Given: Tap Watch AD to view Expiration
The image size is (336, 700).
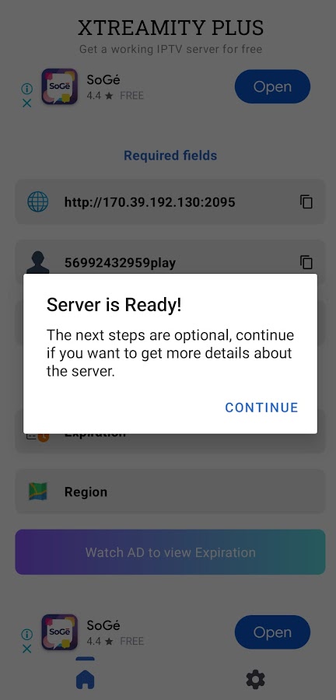Looking at the screenshot, I should click(170, 551).
